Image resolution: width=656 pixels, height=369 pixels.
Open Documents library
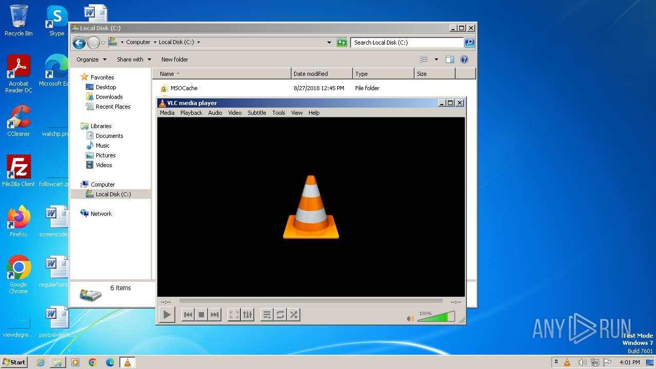click(x=109, y=136)
